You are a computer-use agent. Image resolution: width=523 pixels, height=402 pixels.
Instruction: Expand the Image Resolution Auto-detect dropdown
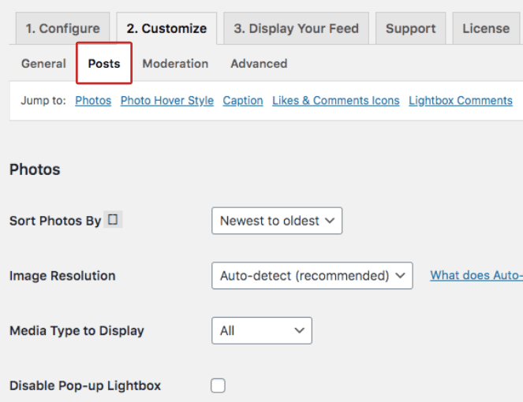(x=312, y=276)
